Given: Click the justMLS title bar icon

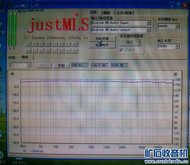Looking at the screenshot, I should point(10,5).
